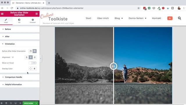Click the Before After Slider bearbeiten title
This screenshot has width=186, height=105.
tap(19, 14)
